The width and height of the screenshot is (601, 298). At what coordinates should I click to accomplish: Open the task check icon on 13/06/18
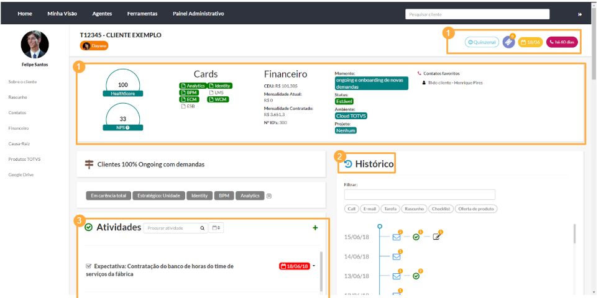point(416,276)
